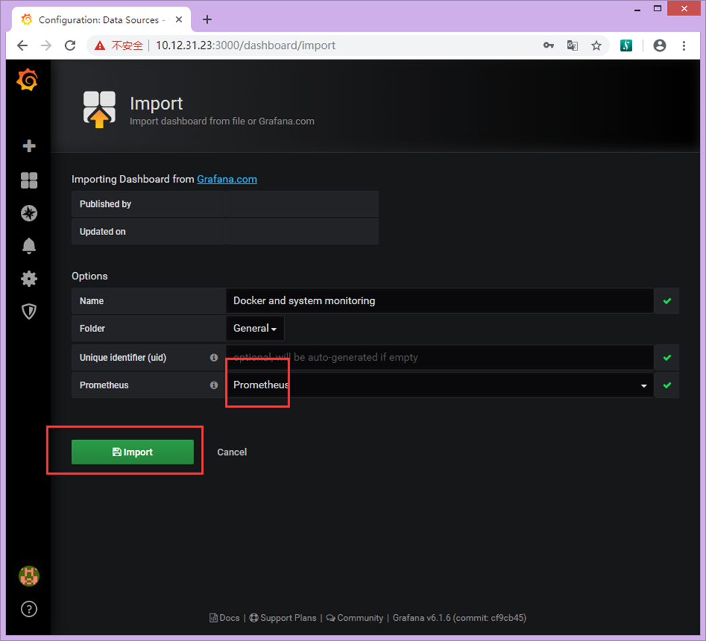Click the info icon beside Prometheus label
Image resolution: width=706 pixels, height=641 pixels.
click(214, 385)
